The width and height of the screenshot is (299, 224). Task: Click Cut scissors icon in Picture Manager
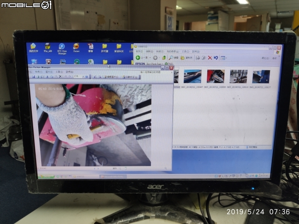47,77
